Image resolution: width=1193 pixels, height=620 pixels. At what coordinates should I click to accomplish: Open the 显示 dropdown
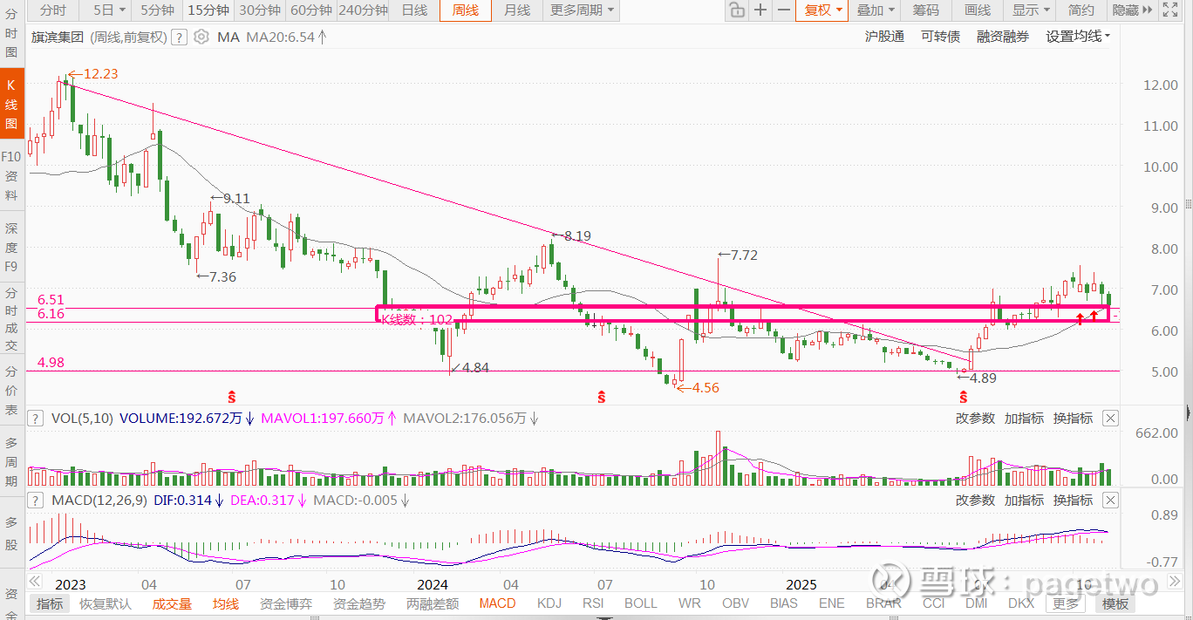[x=1032, y=10]
